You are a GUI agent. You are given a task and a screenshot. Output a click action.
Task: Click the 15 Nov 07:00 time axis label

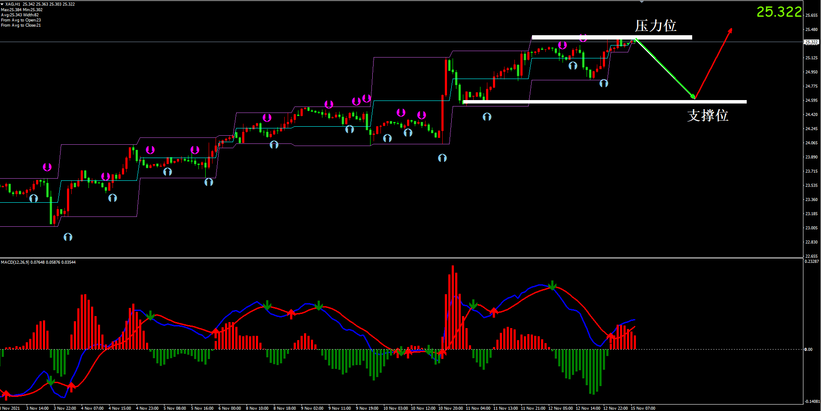pos(643,408)
